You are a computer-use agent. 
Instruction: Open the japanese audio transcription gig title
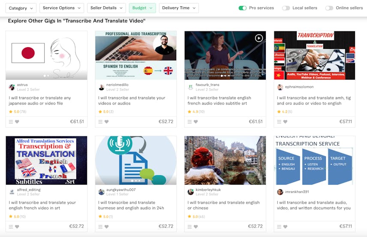[40, 100]
